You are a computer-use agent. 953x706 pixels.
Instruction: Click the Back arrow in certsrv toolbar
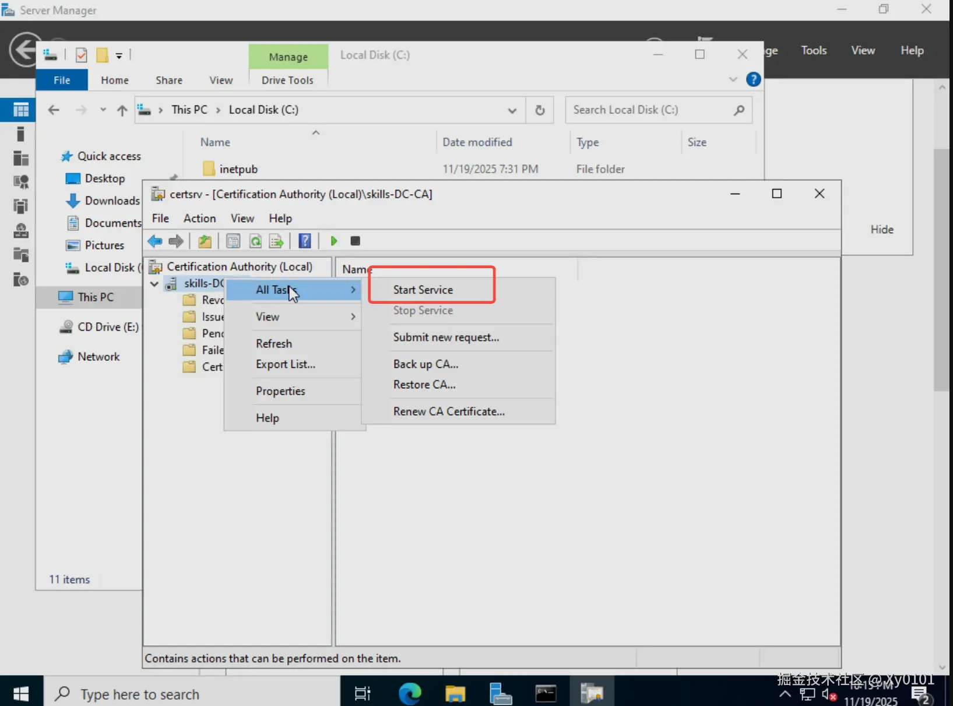tap(155, 241)
